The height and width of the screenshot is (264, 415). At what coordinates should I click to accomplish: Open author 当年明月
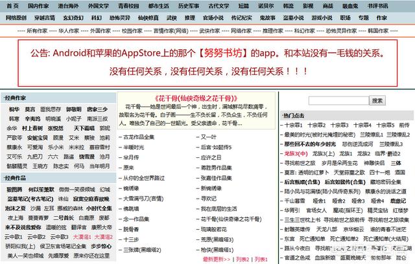(99, 166)
